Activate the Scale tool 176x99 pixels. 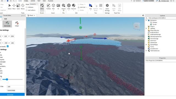tap(18, 7)
